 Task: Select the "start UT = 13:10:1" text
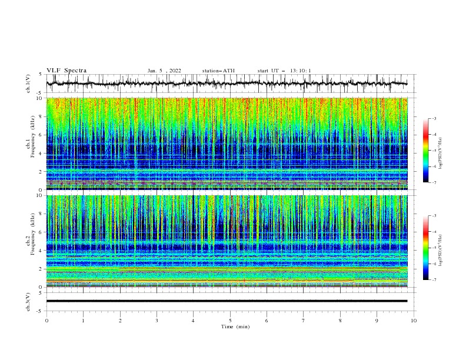[284, 71]
